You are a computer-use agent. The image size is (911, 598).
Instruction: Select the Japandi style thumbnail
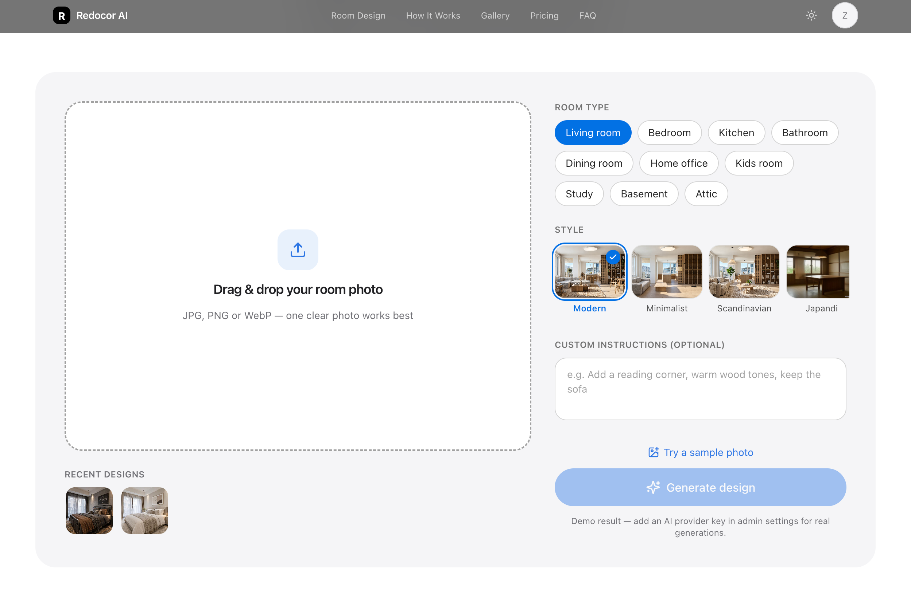818,272
